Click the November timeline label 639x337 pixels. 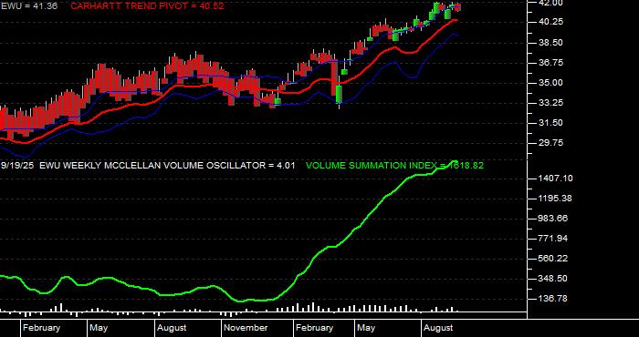246,328
